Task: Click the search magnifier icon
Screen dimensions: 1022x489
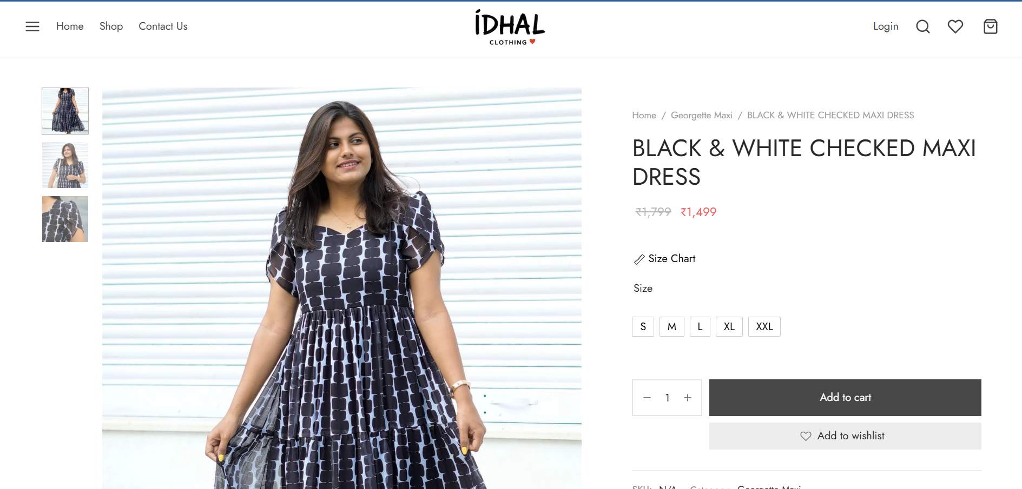Action: [923, 26]
